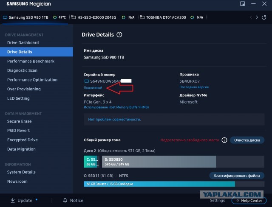Click the compact mode window icon
The width and height of the screenshot is (272, 207).
click(x=242, y=4)
